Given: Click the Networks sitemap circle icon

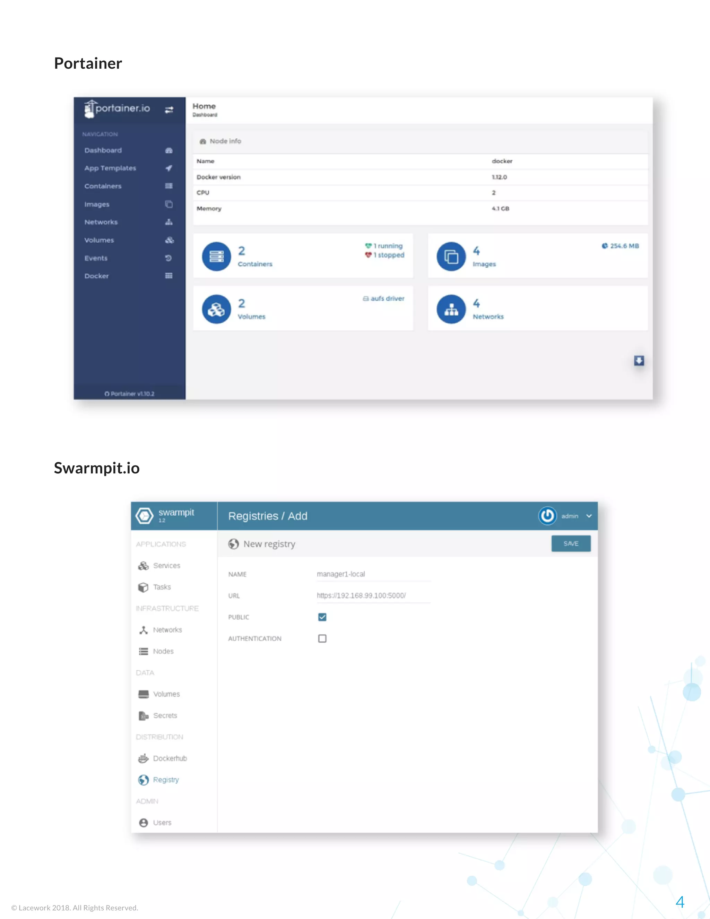Looking at the screenshot, I should 451,309.
